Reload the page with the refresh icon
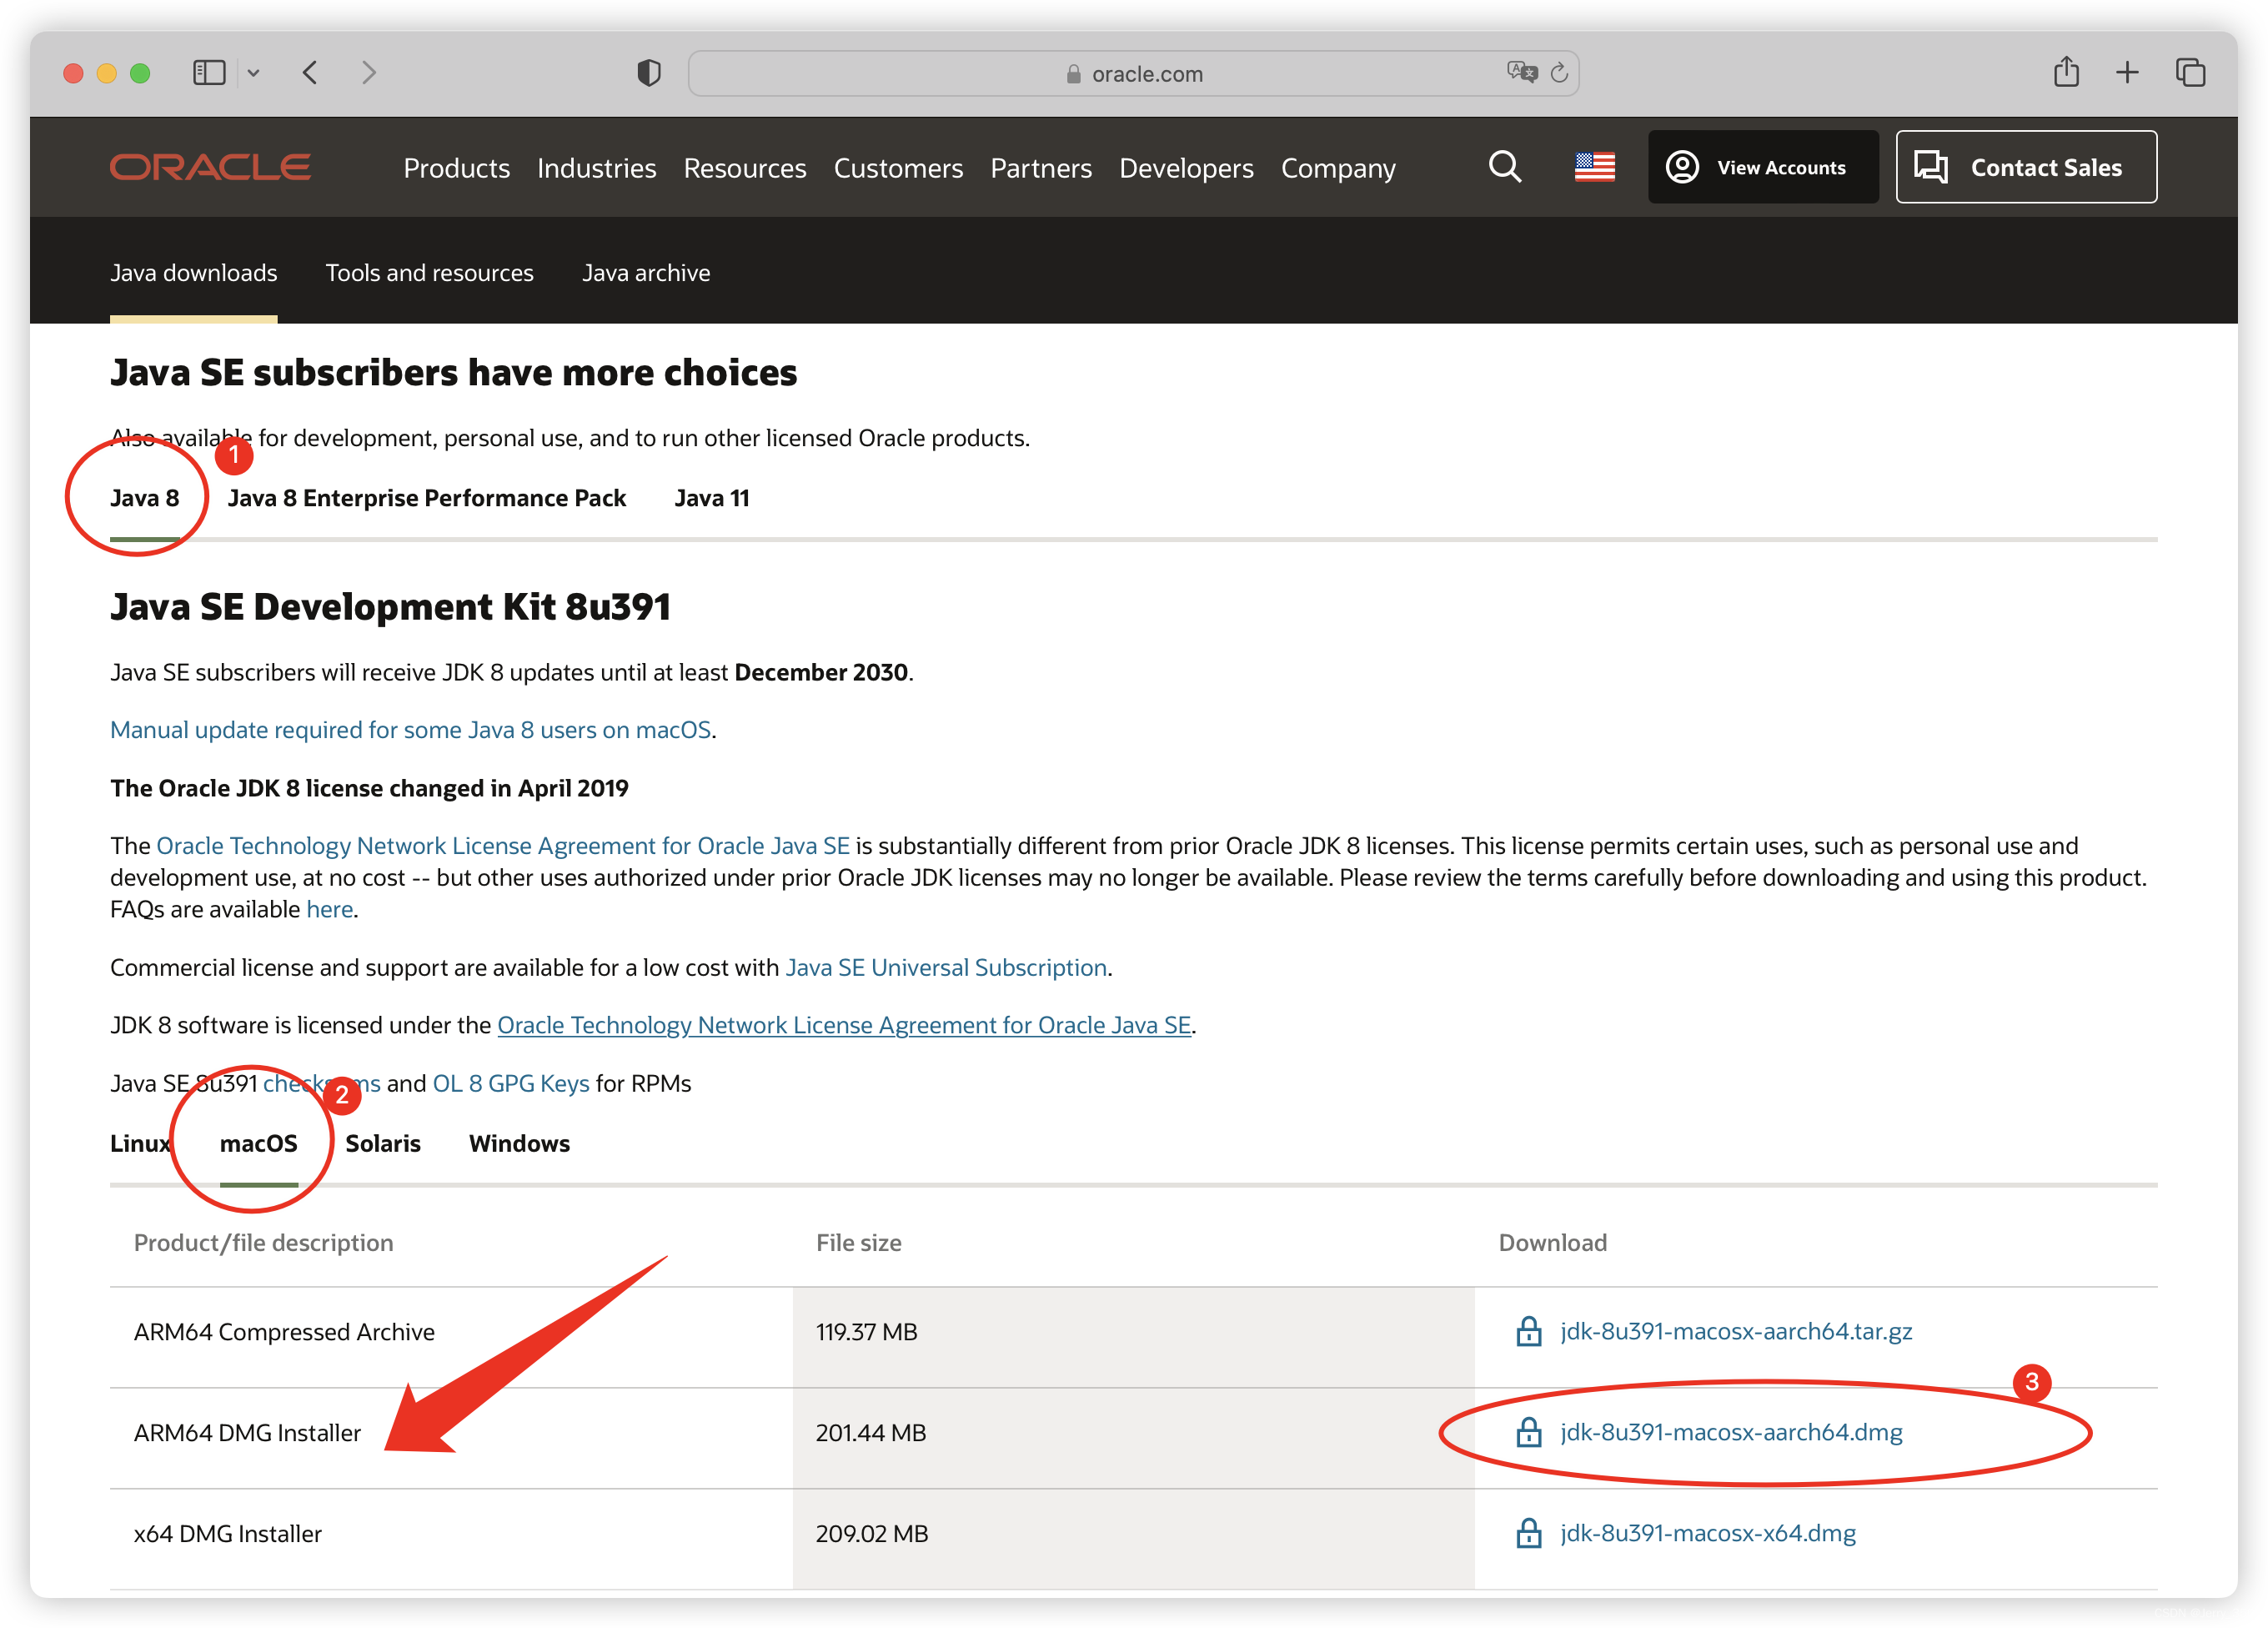 [x=1559, y=72]
